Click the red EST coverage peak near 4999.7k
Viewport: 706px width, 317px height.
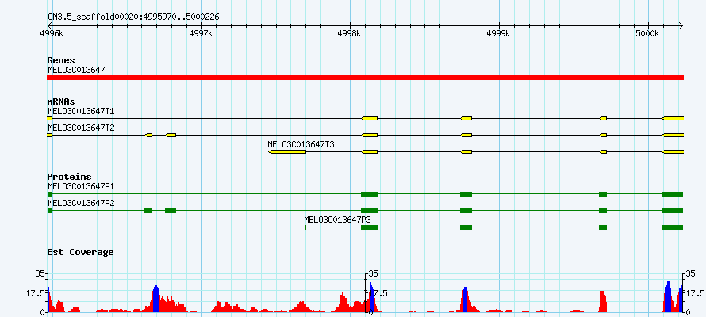pyautogui.click(x=603, y=302)
